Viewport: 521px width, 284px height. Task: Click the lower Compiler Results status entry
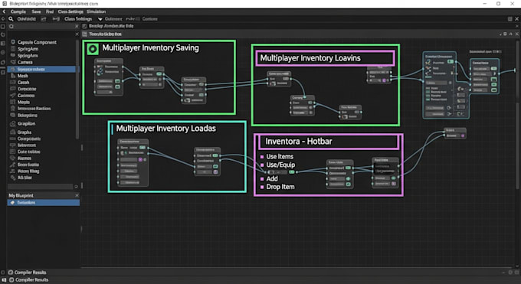pyautogui.click(x=32, y=280)
